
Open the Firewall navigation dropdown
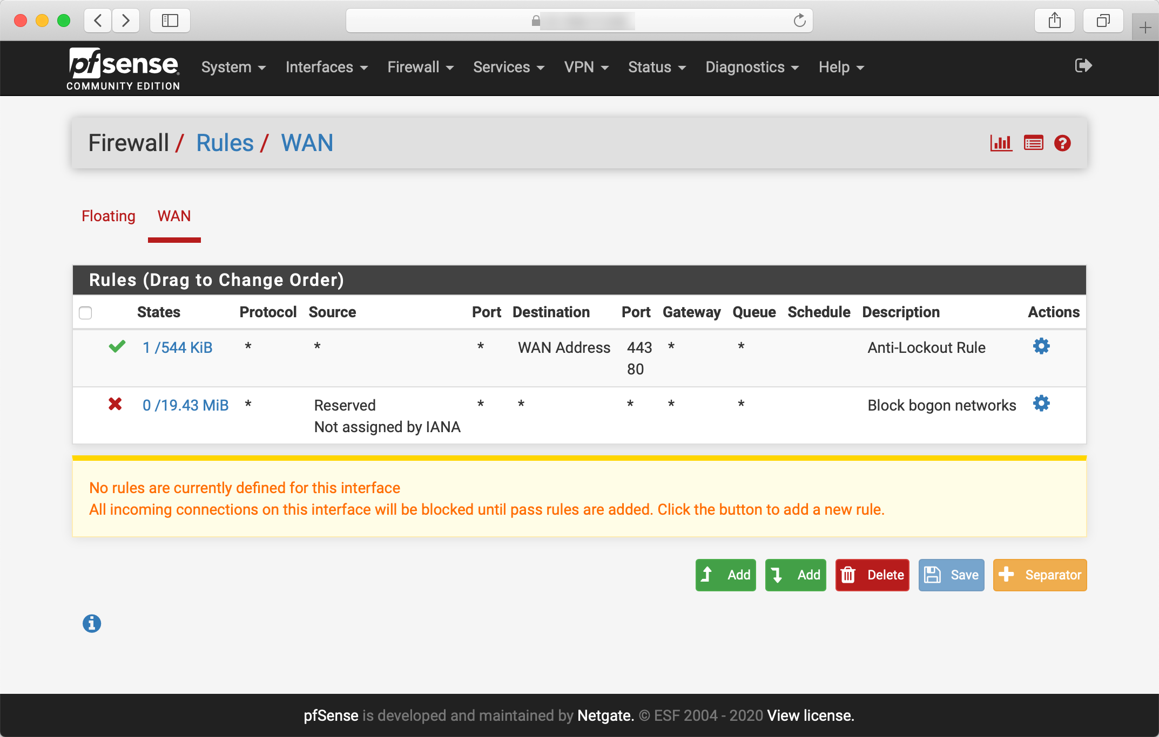click(420, 67)
